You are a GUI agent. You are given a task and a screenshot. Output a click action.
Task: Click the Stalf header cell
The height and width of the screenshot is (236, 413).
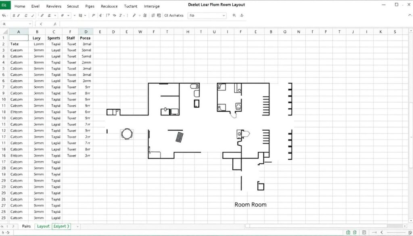click(70, 38)
